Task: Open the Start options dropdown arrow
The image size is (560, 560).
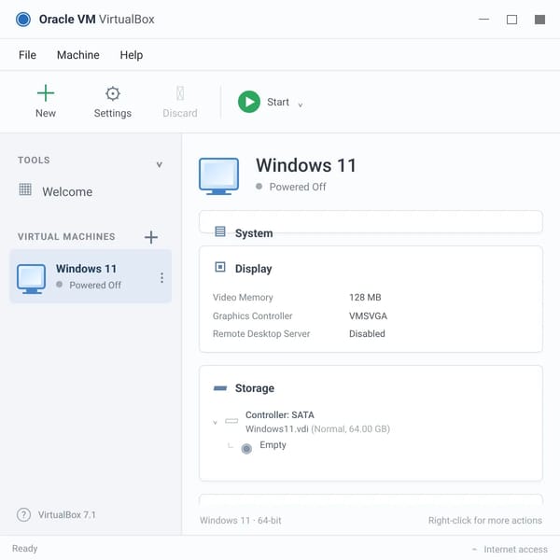Action: coord(301,105)
